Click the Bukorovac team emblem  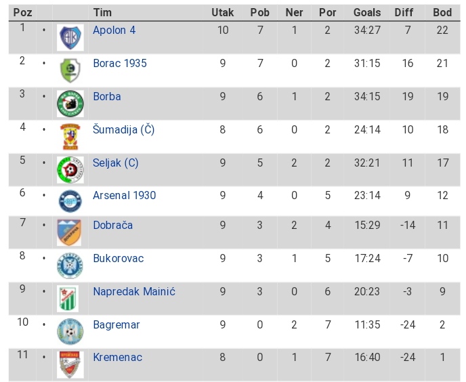70,266
